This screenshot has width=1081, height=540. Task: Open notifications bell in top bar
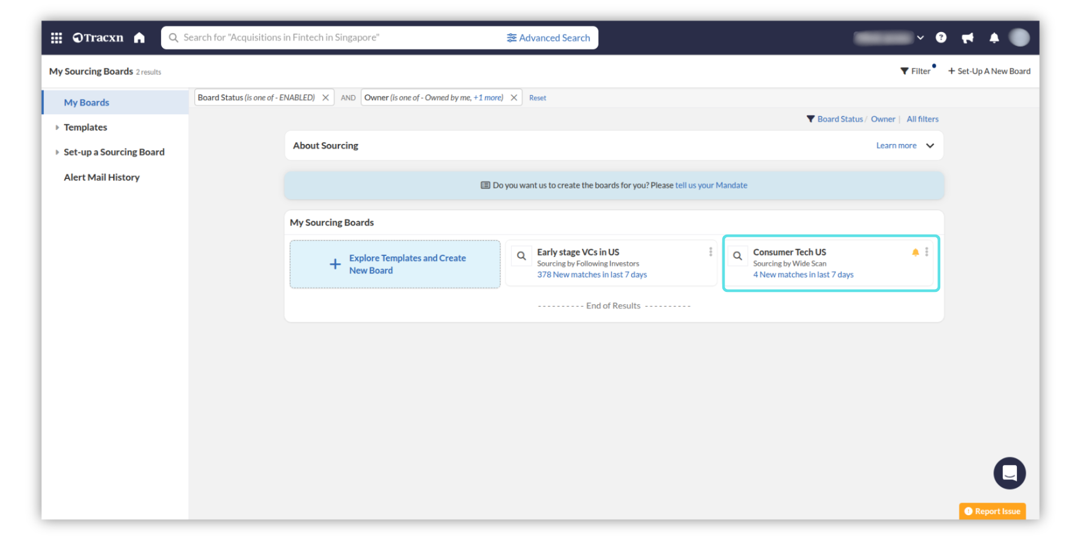point(994,38)
